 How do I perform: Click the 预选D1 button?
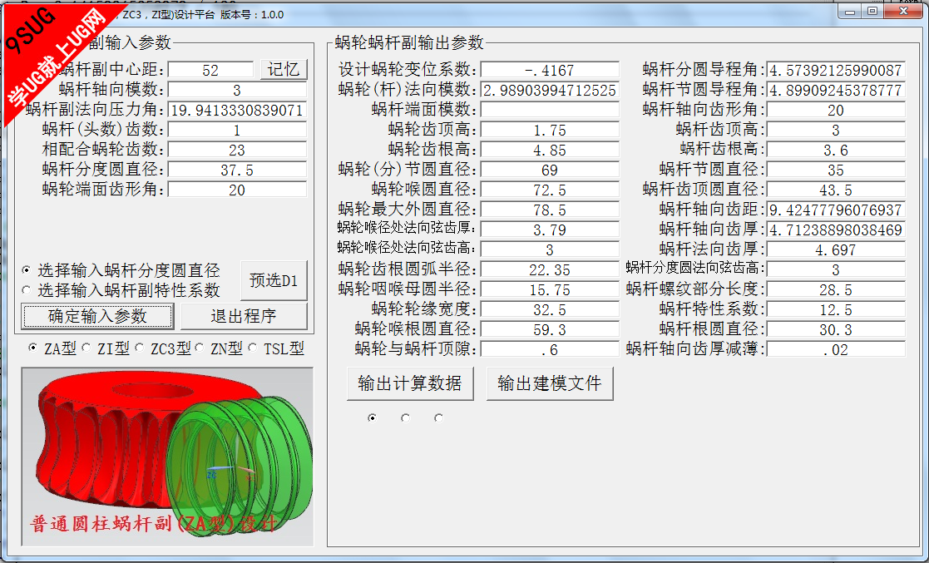tap(274, 279)
